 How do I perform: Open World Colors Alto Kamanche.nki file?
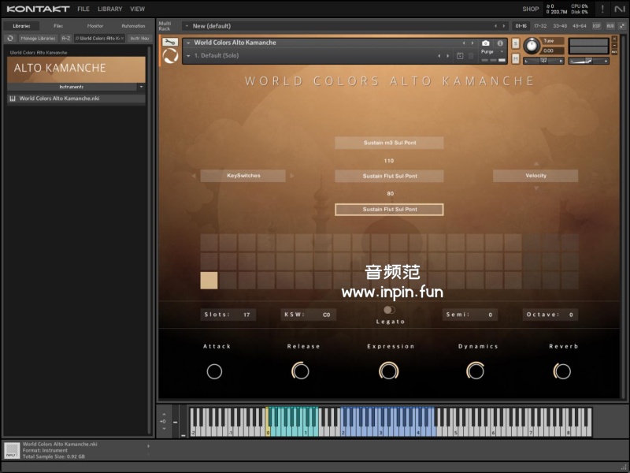pyautogui.click(x=59, y=99)
